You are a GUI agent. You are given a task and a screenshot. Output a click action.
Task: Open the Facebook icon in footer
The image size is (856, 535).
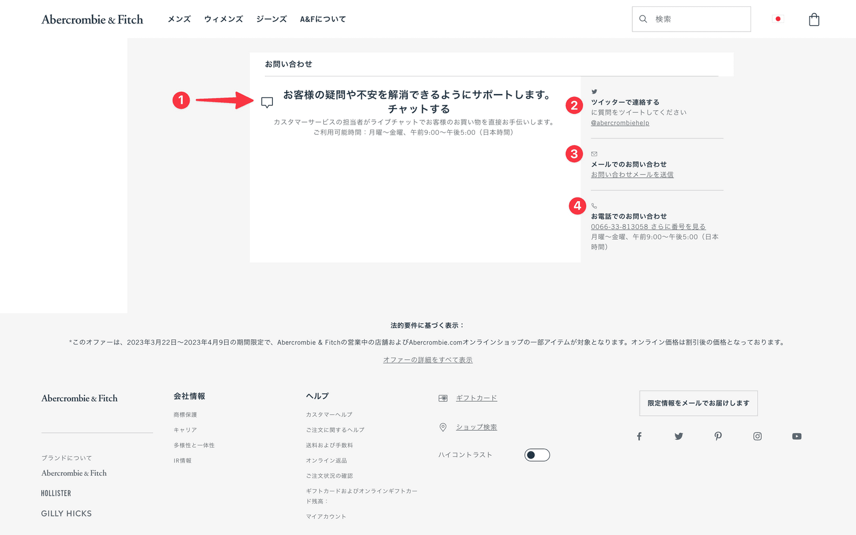point(639,437)
